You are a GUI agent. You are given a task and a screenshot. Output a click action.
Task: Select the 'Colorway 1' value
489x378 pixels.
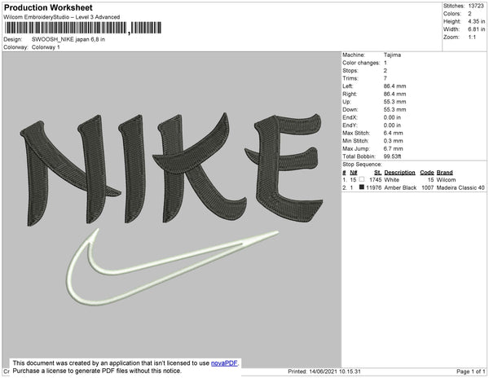tap(46, 47)
